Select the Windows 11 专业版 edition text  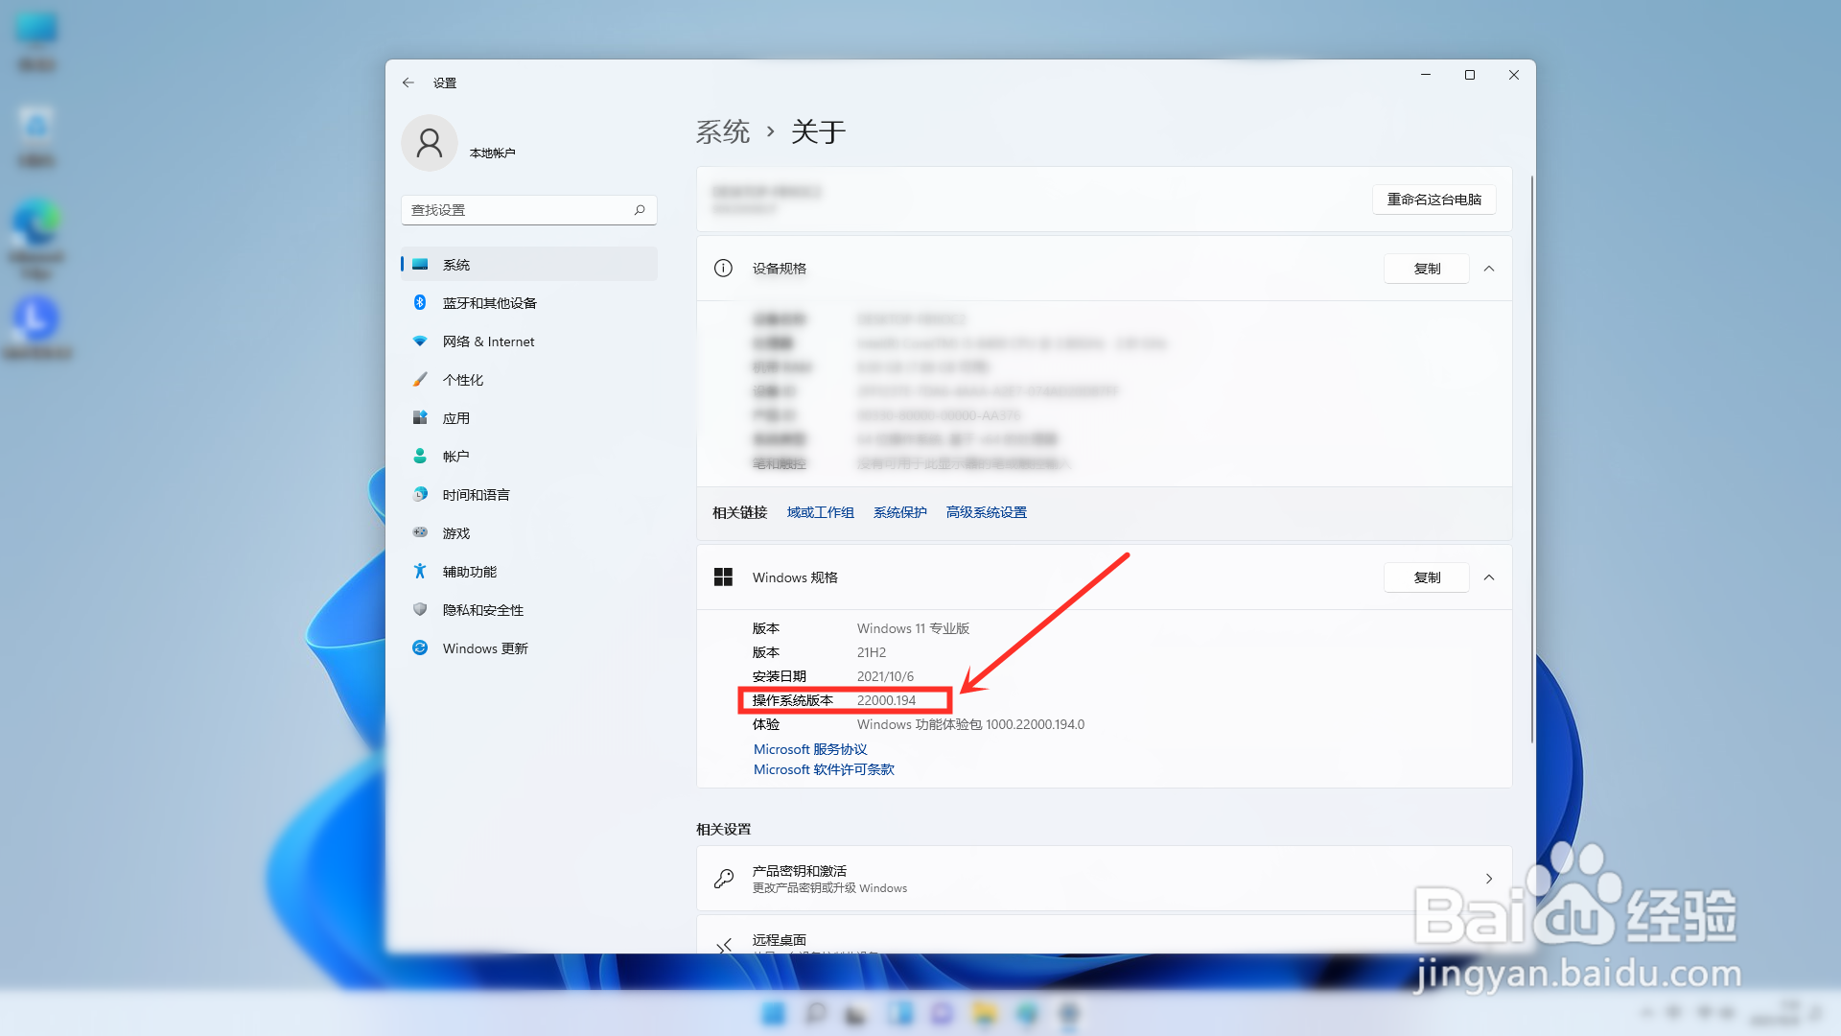tap(914, 628)
